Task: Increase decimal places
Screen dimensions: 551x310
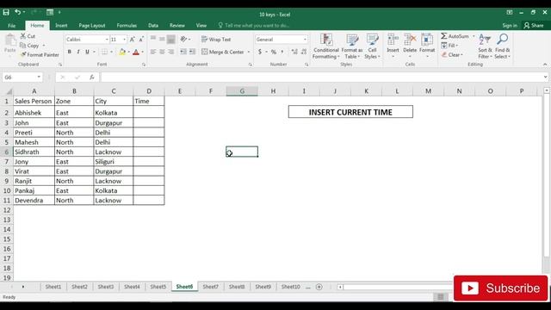Action: tap(294, 52)
